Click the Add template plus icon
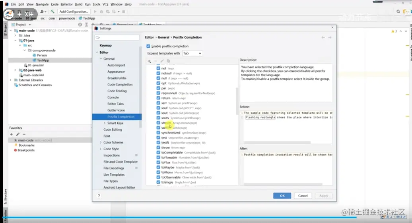Viewport: 412px width, 223px height. 149,61
